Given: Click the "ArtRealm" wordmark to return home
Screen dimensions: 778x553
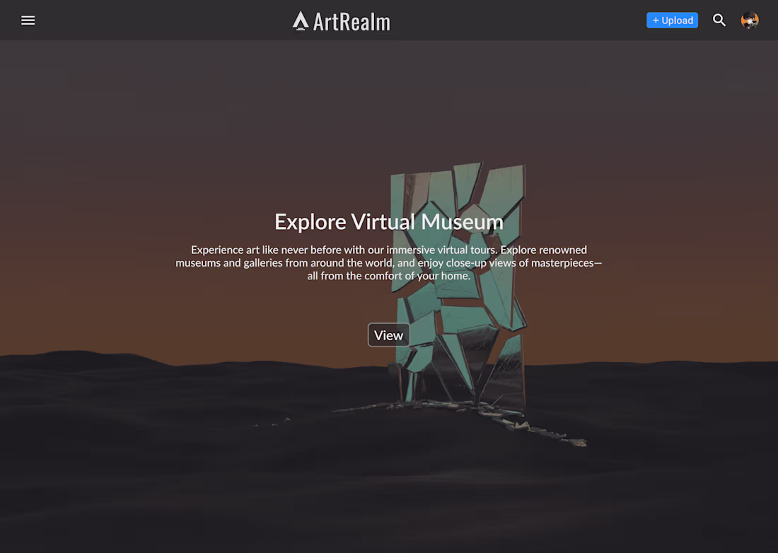Looking at the screenshot, I should tap(350, 21).
